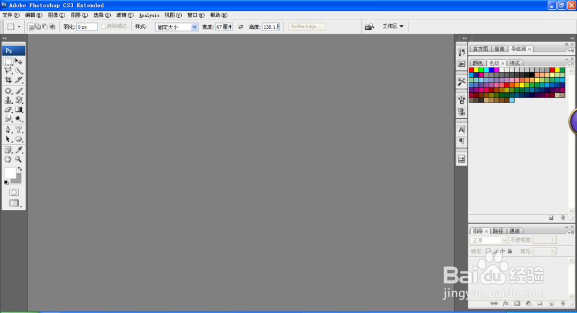Open the History panel dock icon
Viewport: 577px width, 313px height.
pyautogui.click(x=462, y=52)
